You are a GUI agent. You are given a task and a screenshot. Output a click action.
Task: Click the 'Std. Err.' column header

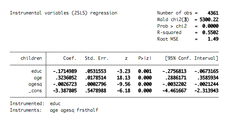(97, 58)
